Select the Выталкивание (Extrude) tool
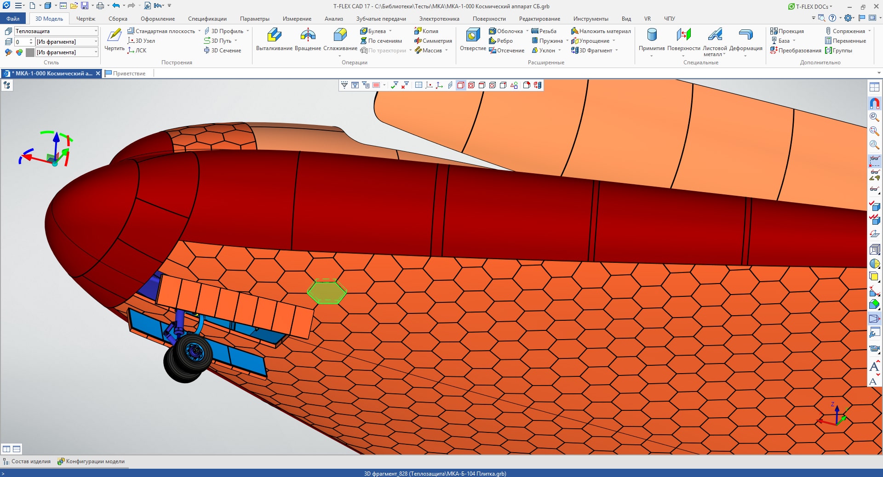This screenshot has height=477, width=883. [x=275, y=39]
